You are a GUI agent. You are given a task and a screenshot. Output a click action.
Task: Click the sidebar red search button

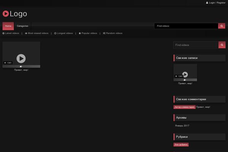point(222,45)
